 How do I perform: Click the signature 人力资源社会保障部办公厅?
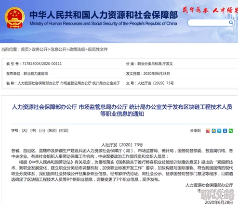[x=209, y=185]
